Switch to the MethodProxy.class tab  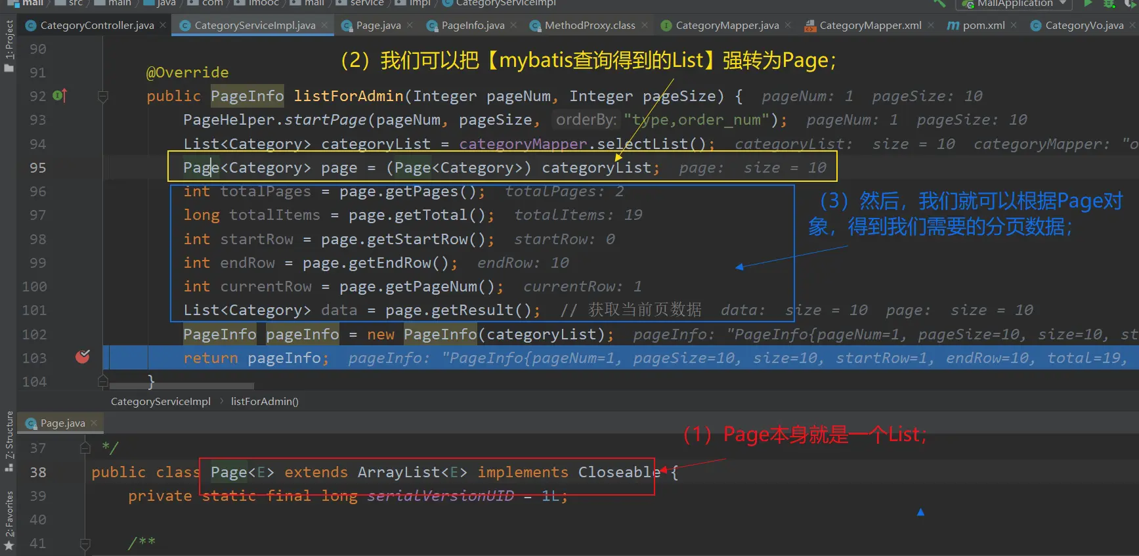(590, 26)
